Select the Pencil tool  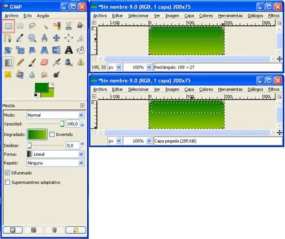pos(20,62)
